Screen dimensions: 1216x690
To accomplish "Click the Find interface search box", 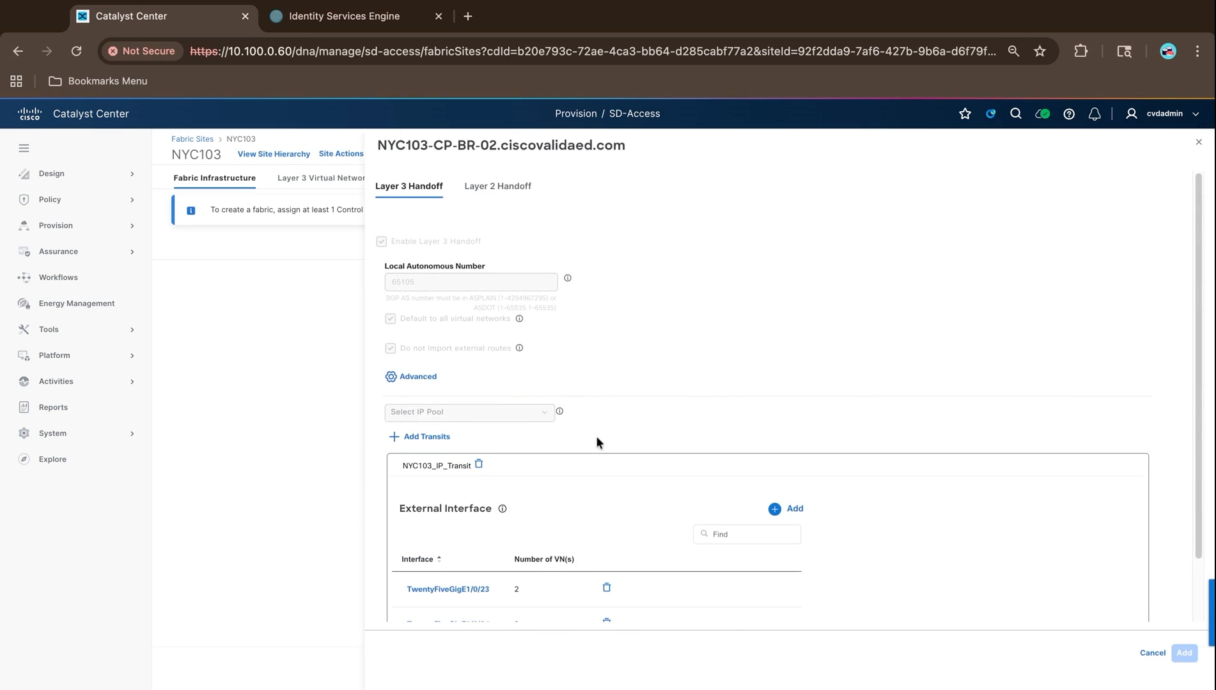I will tap(747, 534).
